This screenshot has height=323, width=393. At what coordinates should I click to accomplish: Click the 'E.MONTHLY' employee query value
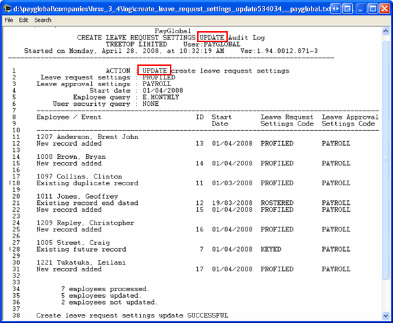161,97
